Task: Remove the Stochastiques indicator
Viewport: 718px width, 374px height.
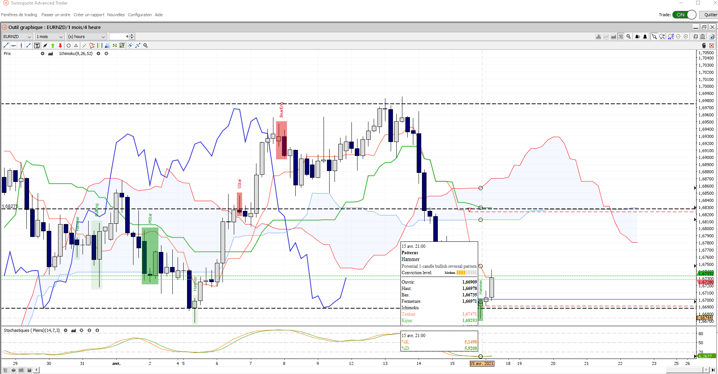Action: [x=81, y=330]
